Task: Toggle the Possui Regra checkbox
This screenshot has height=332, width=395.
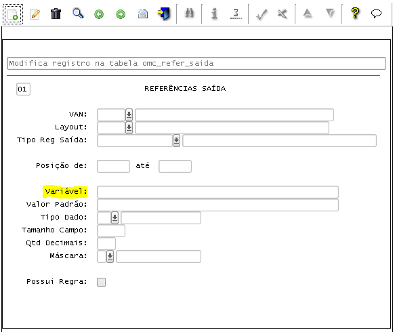Action: click(101, 282)
